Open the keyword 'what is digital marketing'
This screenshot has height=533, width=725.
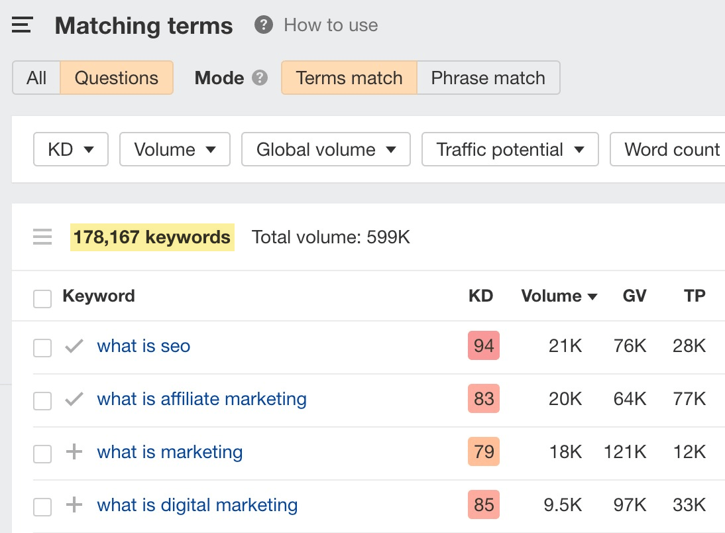pos(197,505)
